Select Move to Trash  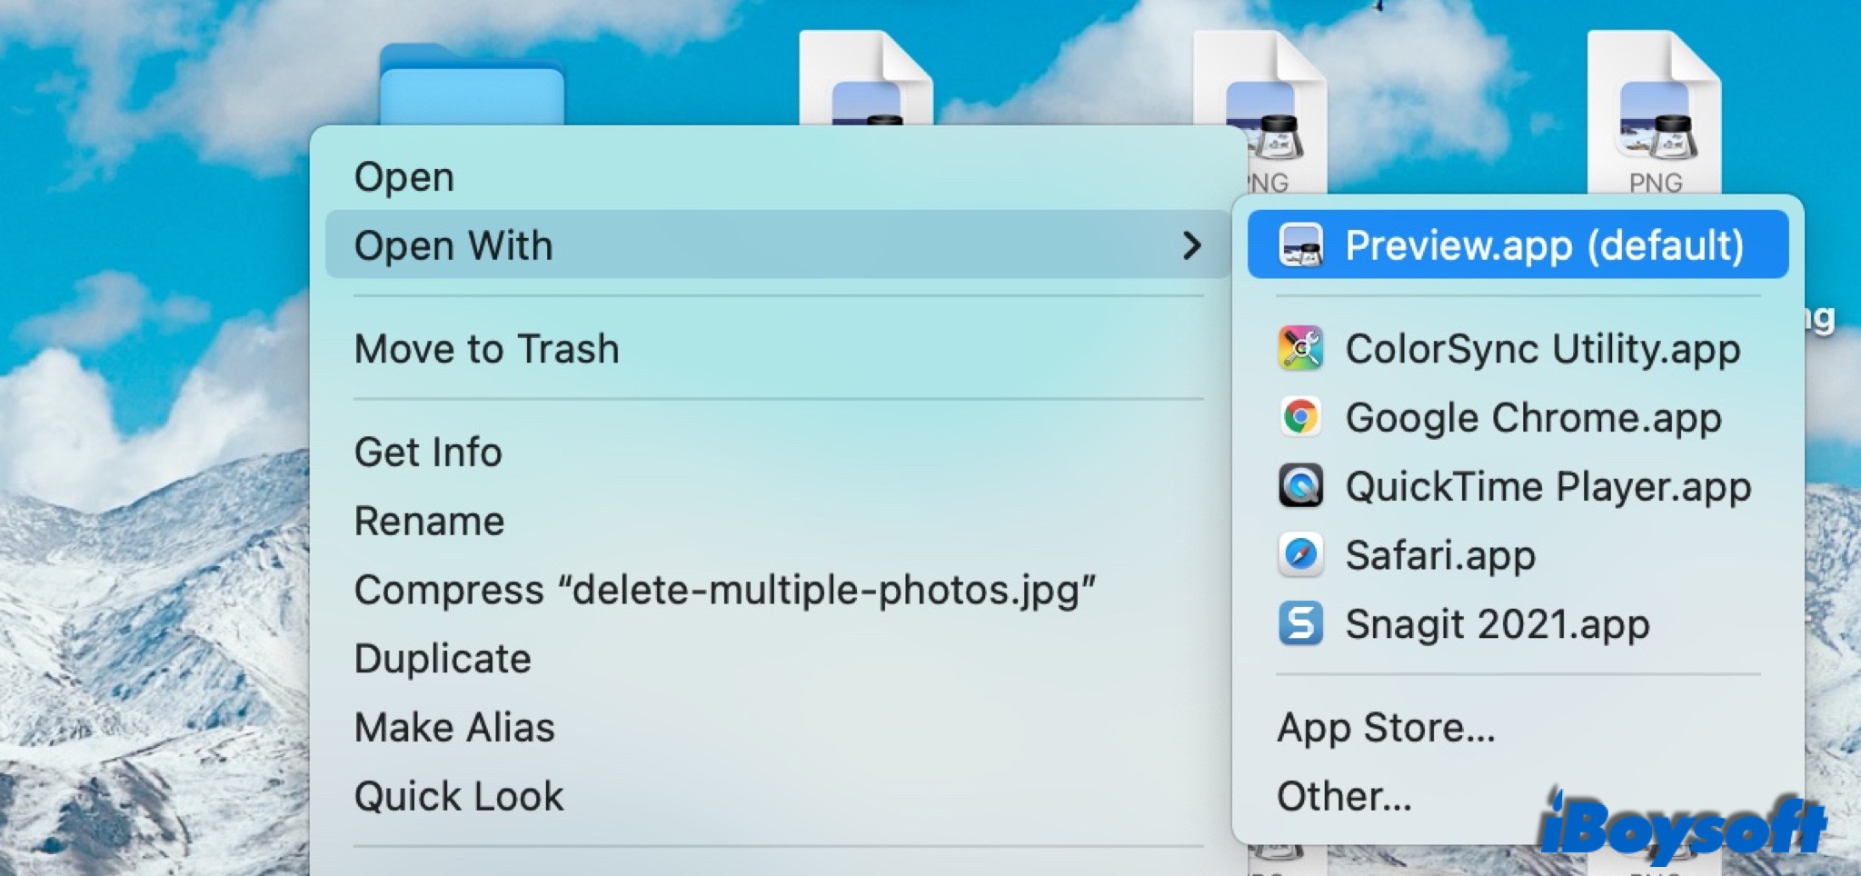pos(486,349)
